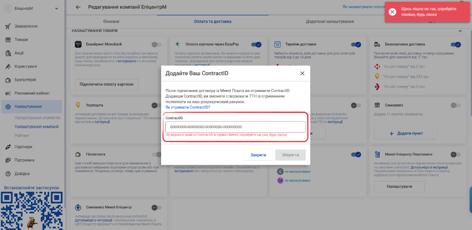Collapse the Налаштування товарів section chevron
Viewport: 472px width, 230px height.
pyautogui.click(x=460, y=31)
